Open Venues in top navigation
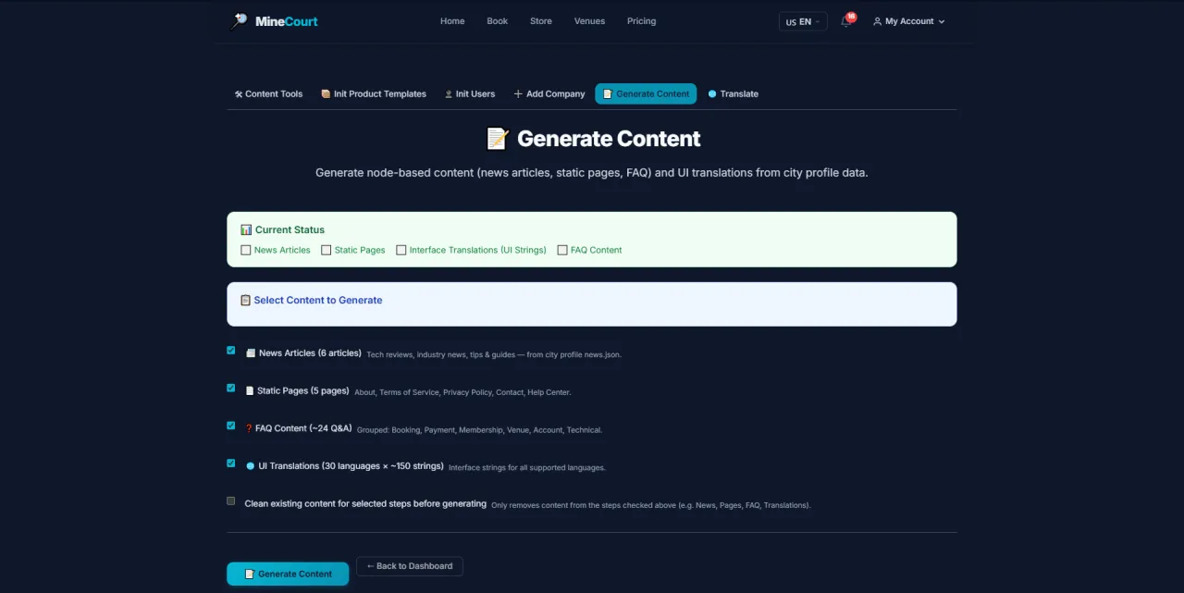This screenshot has height=593, width=1184. [589, 21]
